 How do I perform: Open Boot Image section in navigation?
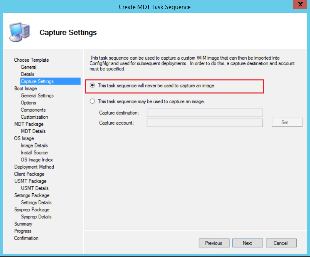coord(25,88)
